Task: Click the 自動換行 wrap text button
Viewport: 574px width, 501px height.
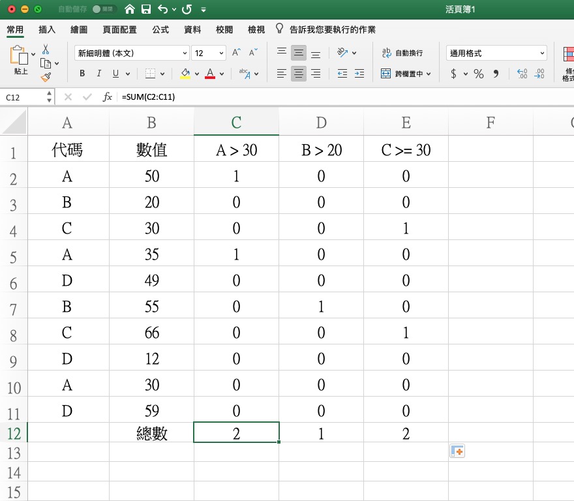Action: 402,53
